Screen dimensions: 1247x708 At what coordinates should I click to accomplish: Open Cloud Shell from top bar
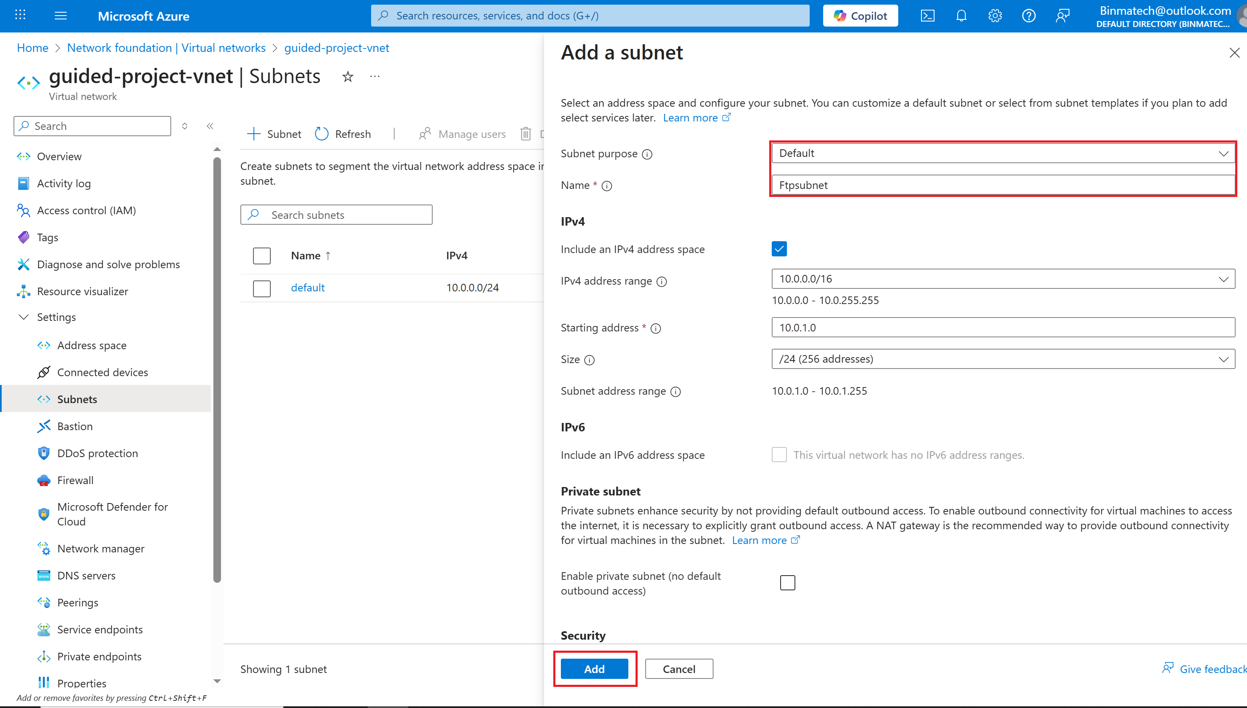[x=927, y=16]
